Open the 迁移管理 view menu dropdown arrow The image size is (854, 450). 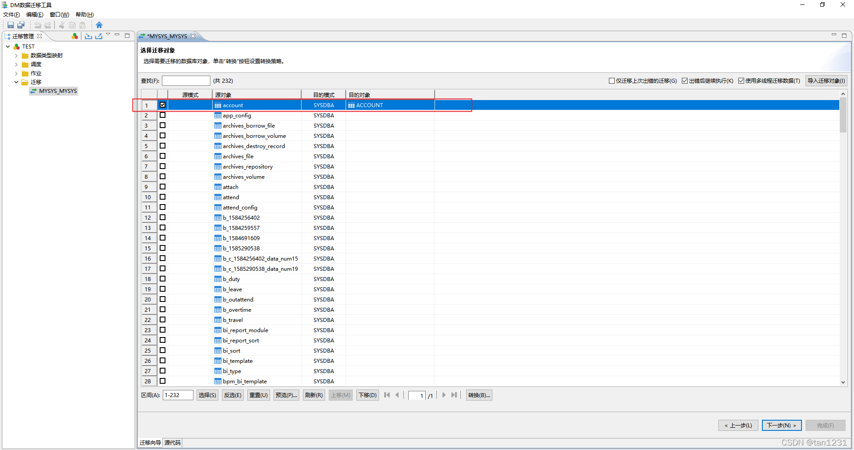click(108, 35)
